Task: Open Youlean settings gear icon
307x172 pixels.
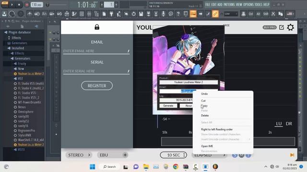Action: pos(290,27)
